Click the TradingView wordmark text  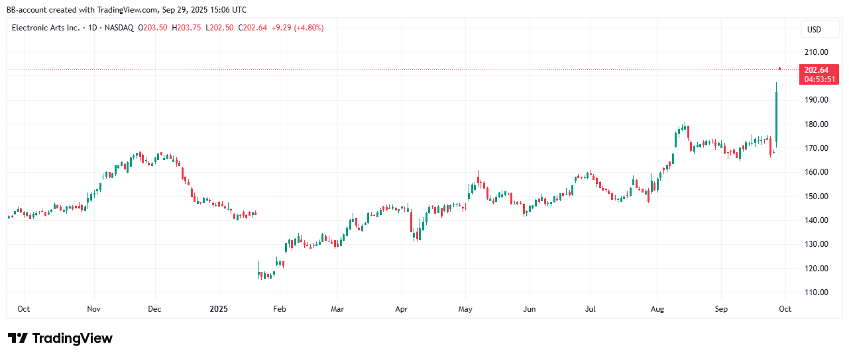pyautogui.click(x=72, y=338)
